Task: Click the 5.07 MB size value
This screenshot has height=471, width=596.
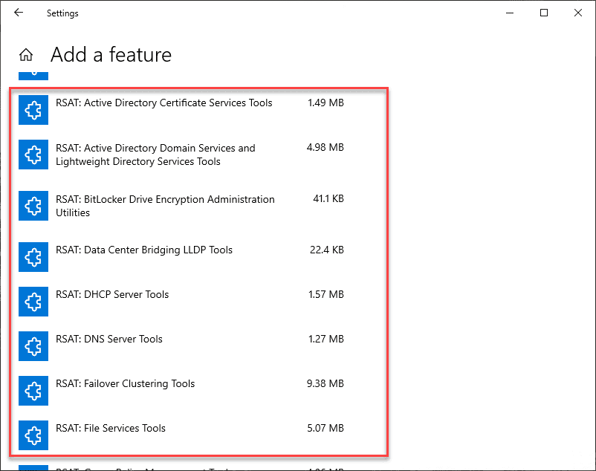Action: click(325, 428)
